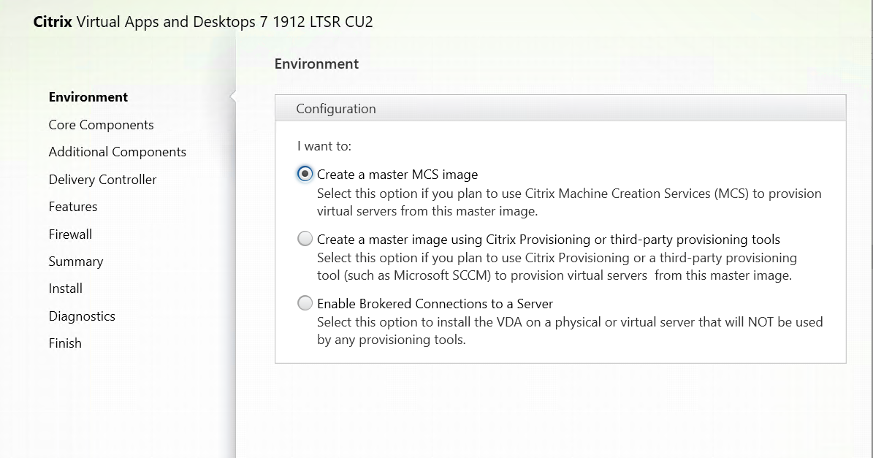This screenshot has height=458, width=873.
Task: Choose Citrix Provisioning master image radio button
Action: click(305, 240)
